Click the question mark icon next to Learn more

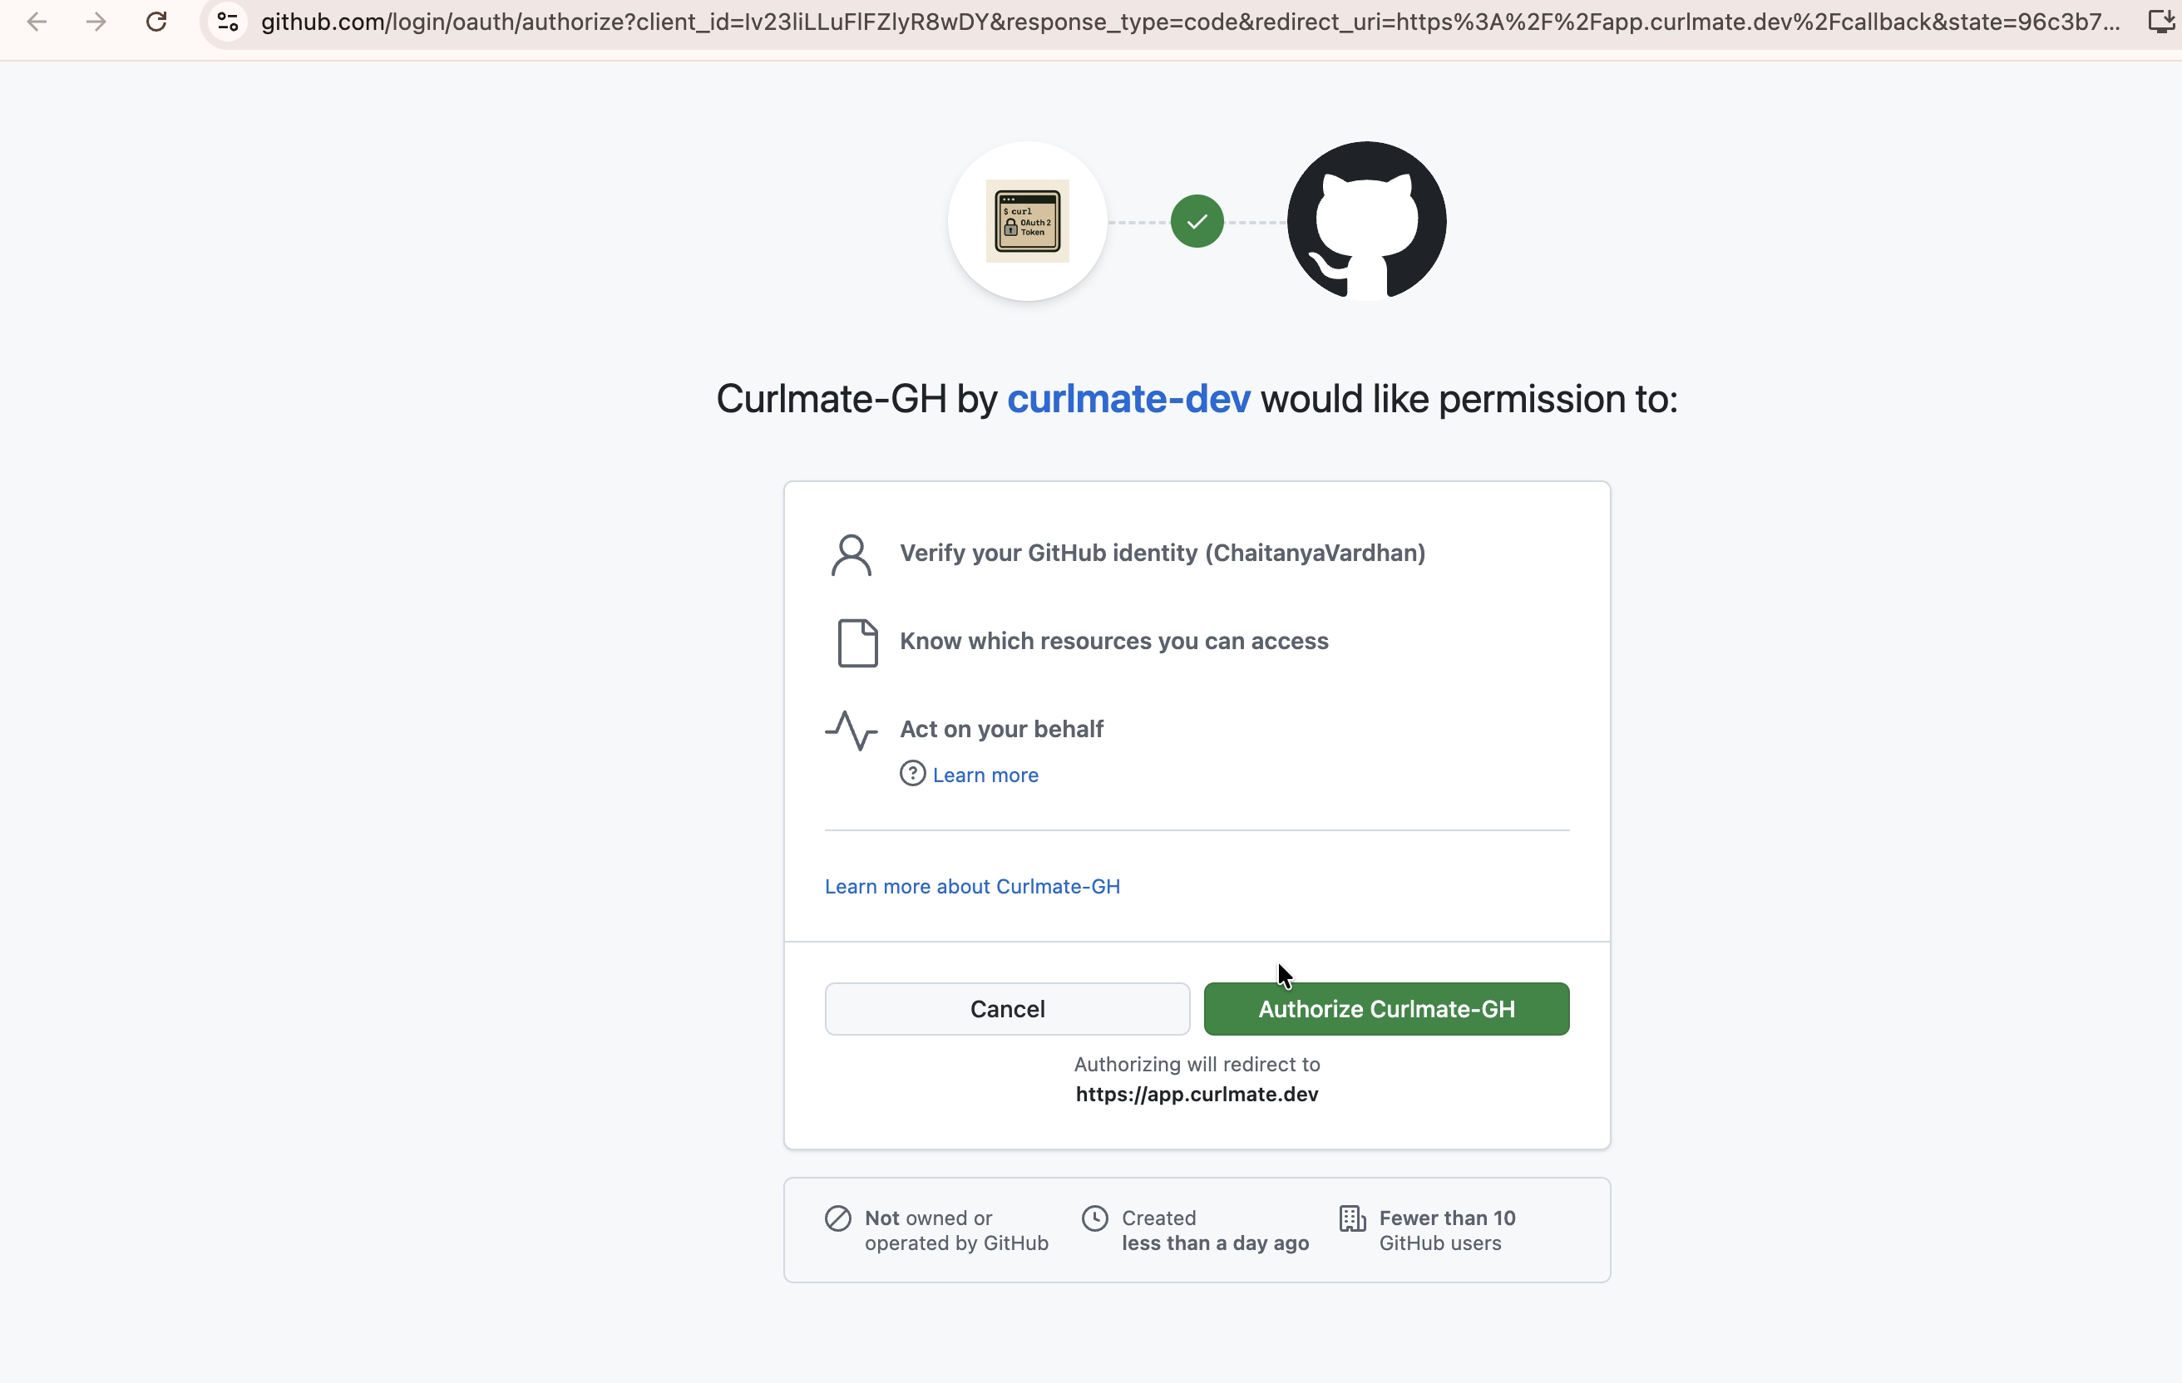click(x=911, y=774)
